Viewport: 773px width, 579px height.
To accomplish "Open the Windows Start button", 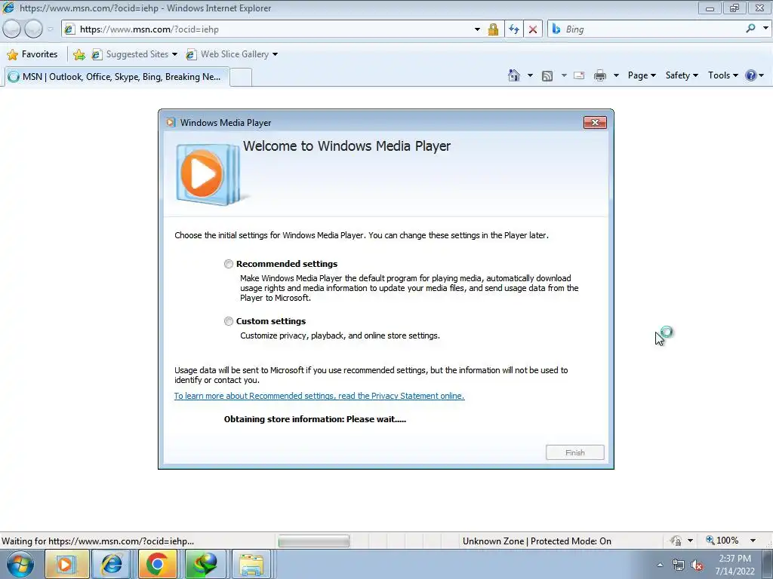I will click(20, 564).
